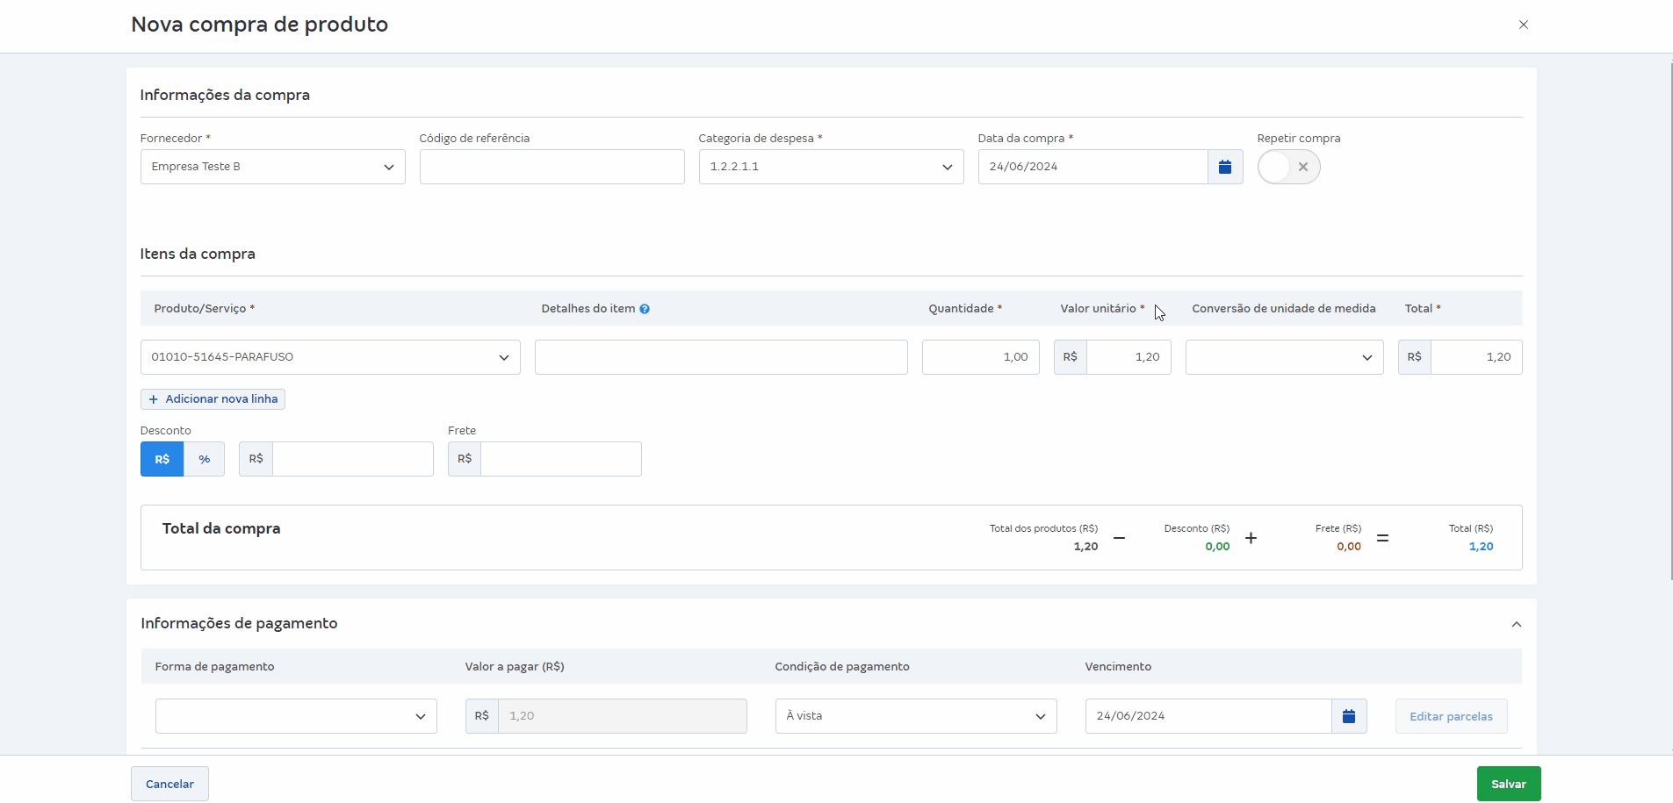Click the page vertical scrollbar
Image resolution: width=1673 pixels, height=803 pixels.
click(1671, 320)
